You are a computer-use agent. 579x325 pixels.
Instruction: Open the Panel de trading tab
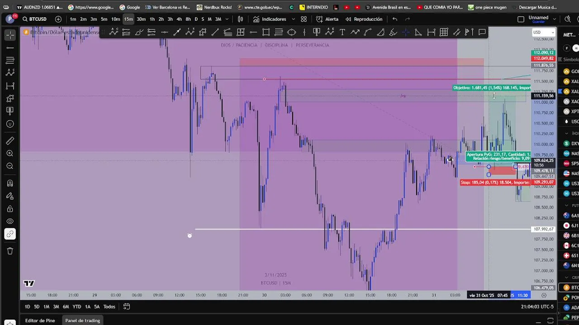tap(82, 320)
